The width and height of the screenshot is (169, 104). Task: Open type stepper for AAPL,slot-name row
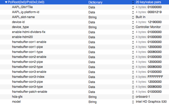pyautogui.click(x=133, y=17)
